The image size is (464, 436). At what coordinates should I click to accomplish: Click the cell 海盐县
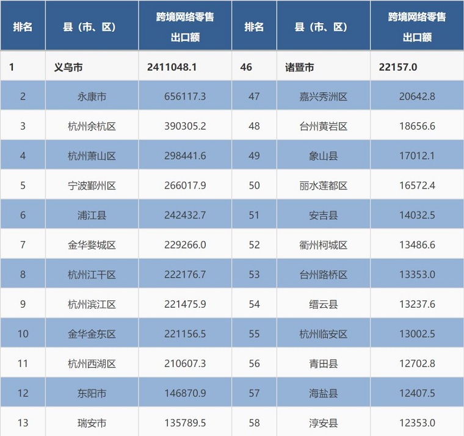click(x=324, y=393)
